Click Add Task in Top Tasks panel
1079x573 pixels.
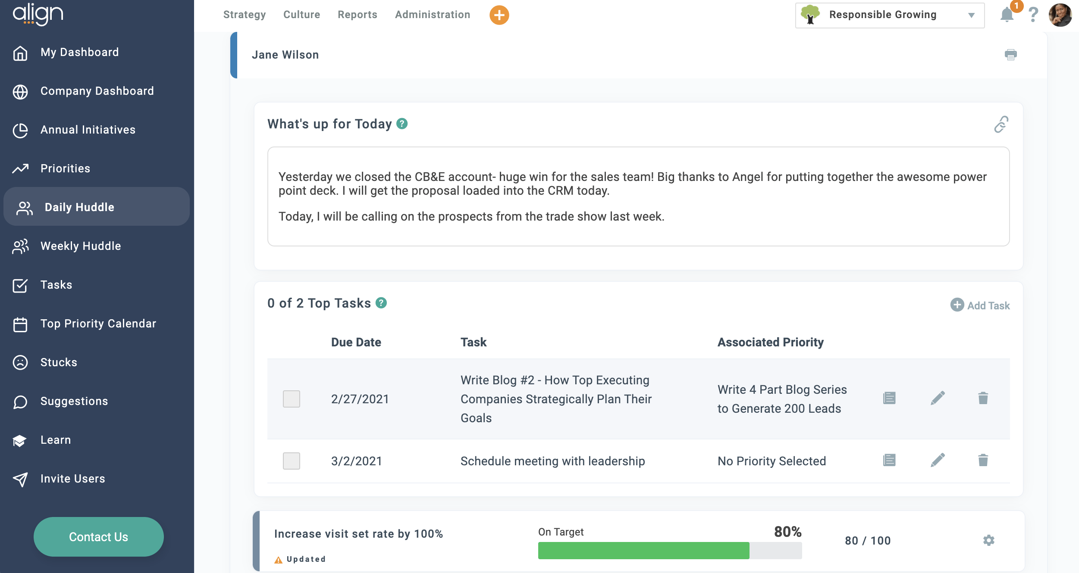click(x=980, y=305)
